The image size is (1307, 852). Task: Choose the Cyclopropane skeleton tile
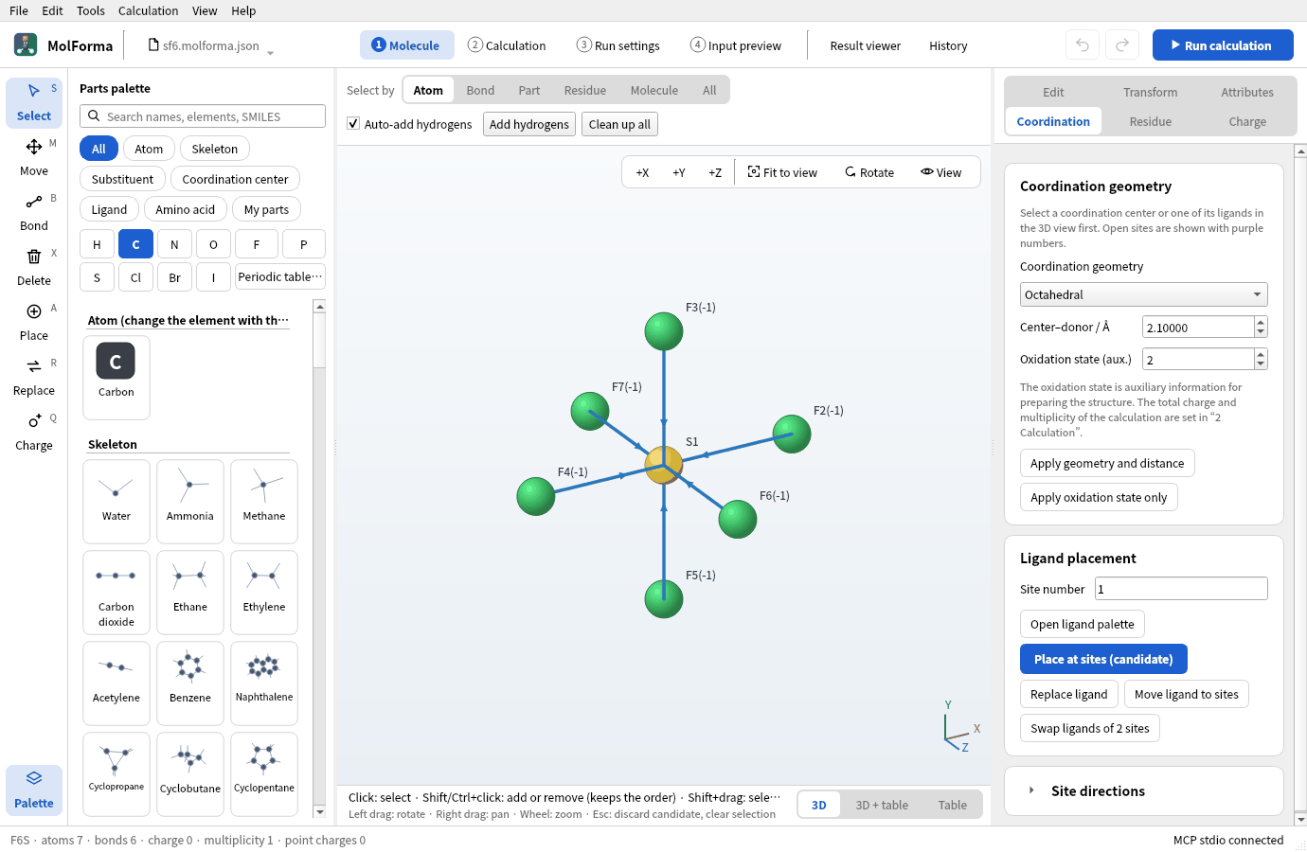click(x=116, y=773)
